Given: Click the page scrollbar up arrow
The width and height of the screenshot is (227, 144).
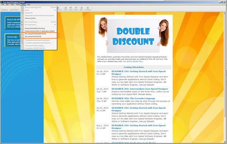Looking at the screenshot, I should pos(225,13).
